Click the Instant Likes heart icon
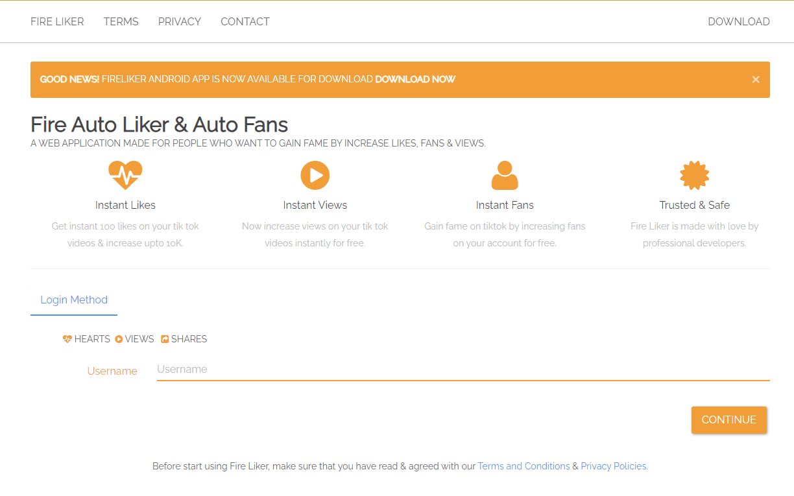Image resolution: width=794 pixels, height=496 pixels. tap(125, 174)
